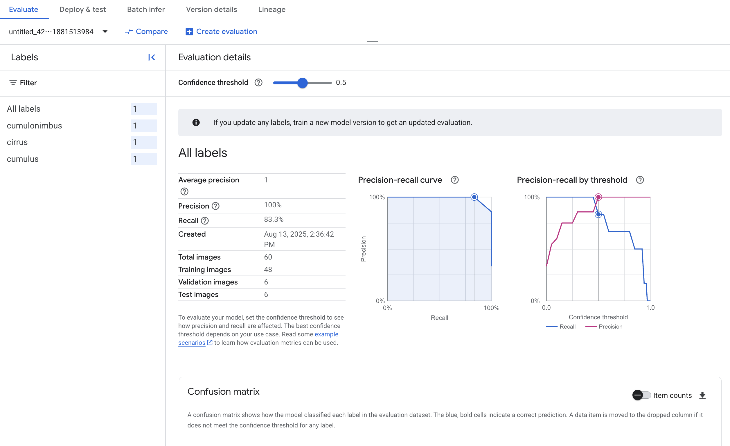Click the Total images value 60
The image size is (730, 446).
(268, 257)
